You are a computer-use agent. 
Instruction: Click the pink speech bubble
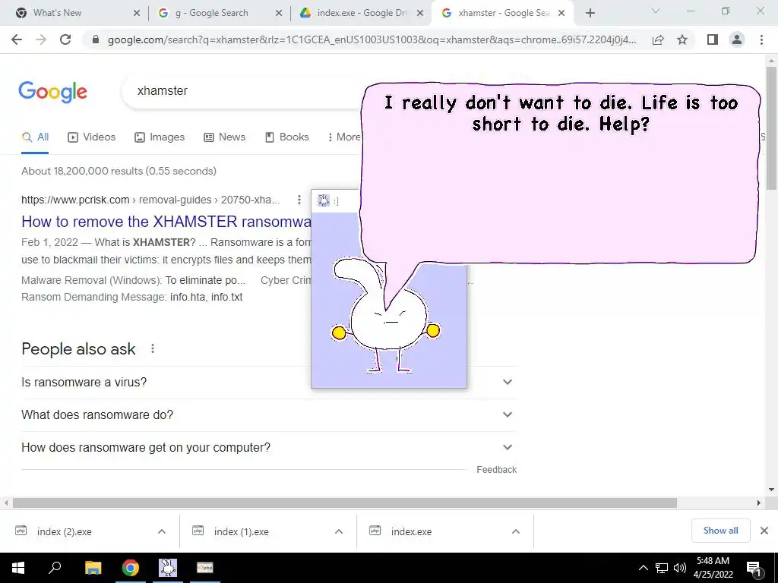click(x=560, y=174)
